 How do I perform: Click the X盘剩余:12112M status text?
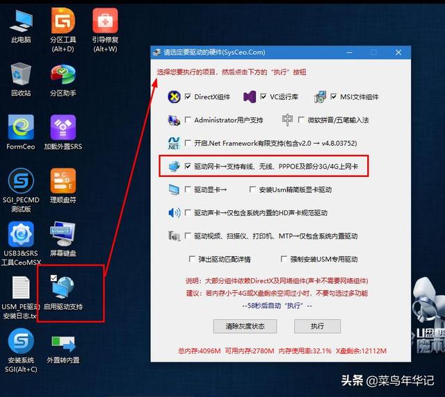pos(361,350)
